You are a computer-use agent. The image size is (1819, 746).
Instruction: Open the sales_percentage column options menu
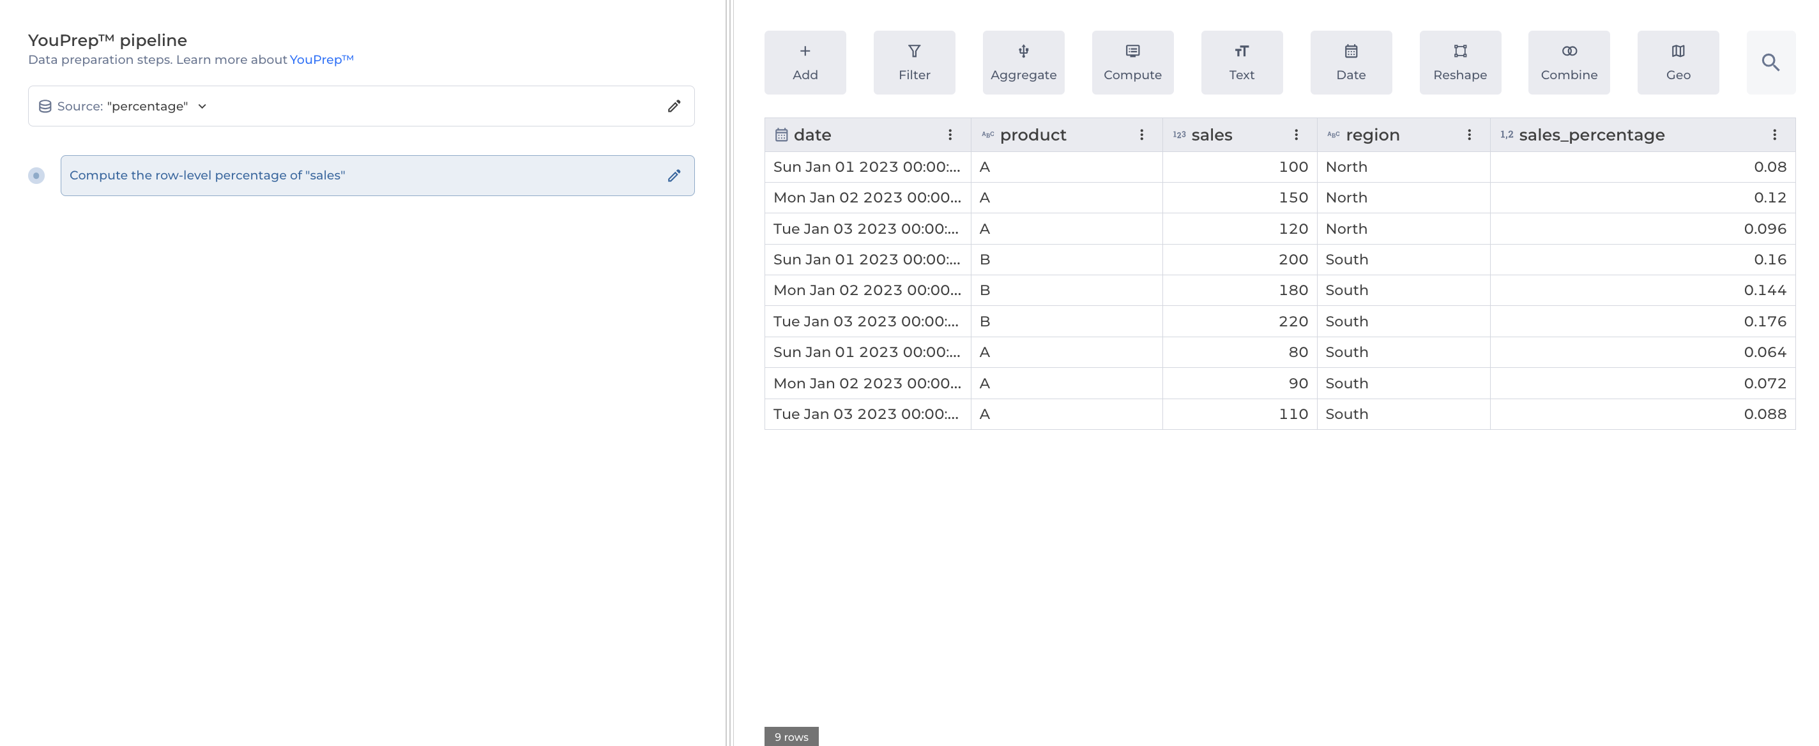[x=1773, y=135]
